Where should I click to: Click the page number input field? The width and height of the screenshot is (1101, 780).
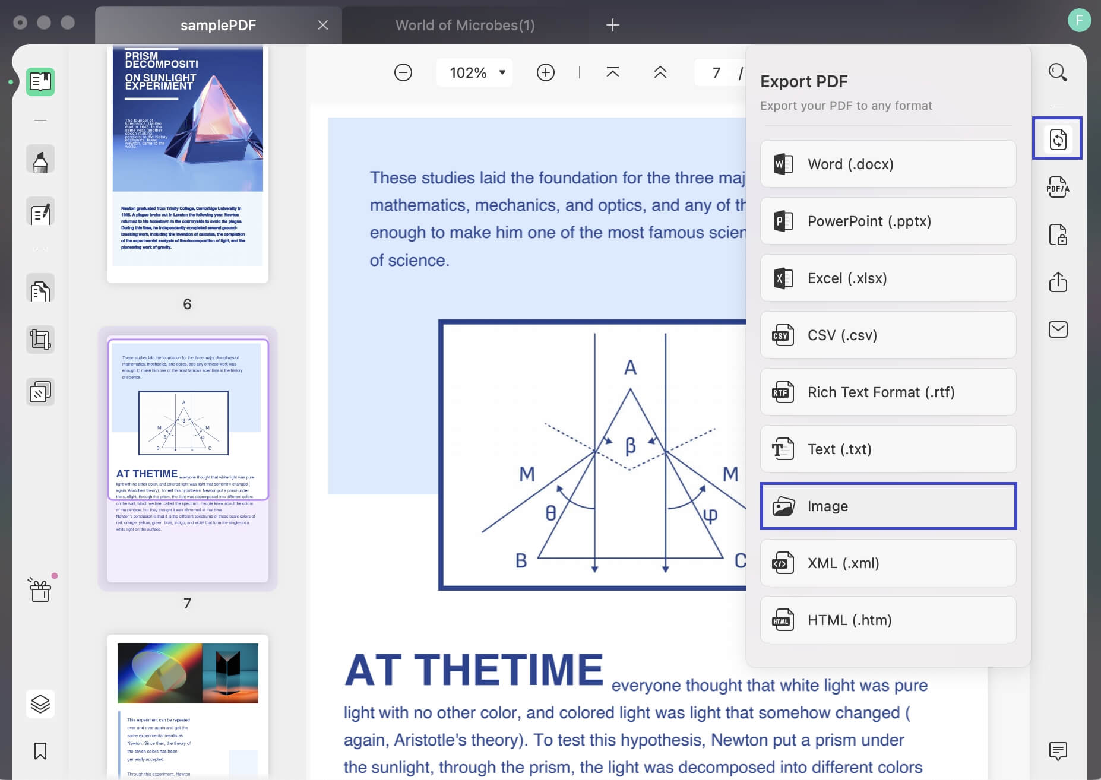click(717, 72)
